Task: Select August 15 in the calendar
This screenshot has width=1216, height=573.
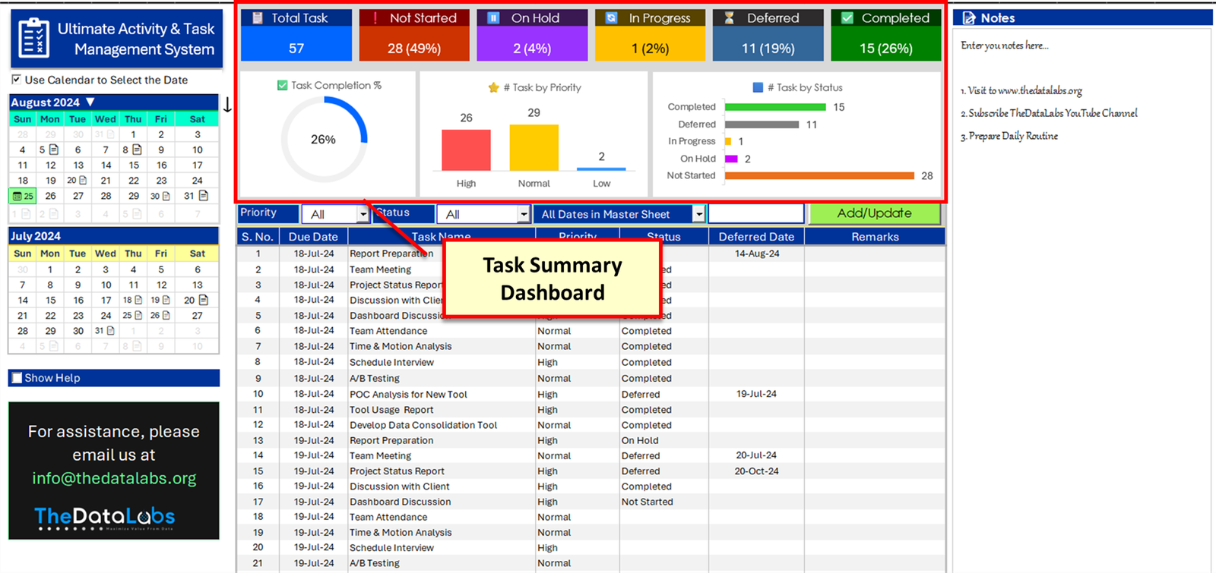Action: [134, 165]
